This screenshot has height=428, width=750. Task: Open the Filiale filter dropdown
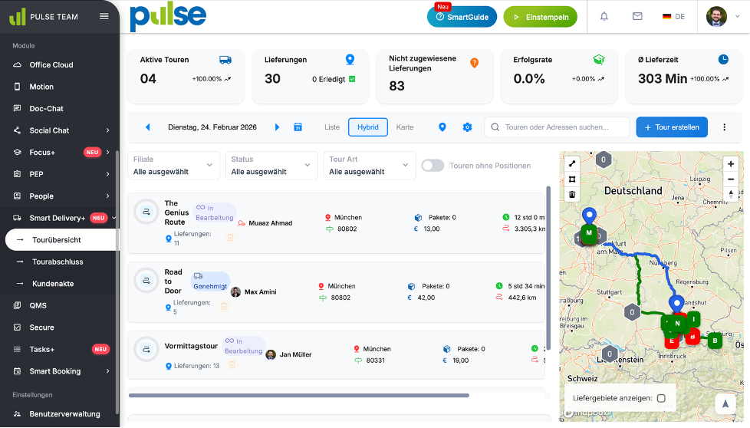(x=173, y=166)
